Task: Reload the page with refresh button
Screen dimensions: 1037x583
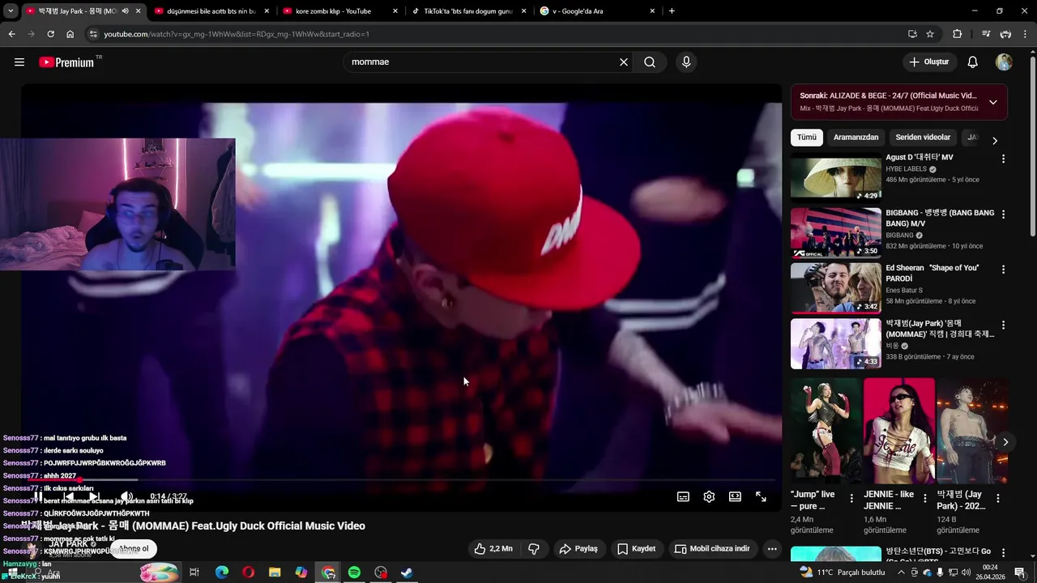Action: (x=50, y=34)
